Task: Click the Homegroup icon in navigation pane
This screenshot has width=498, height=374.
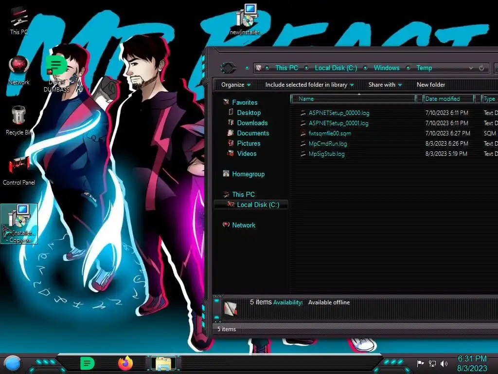Action: pyautogui.click(x=226, y=174)
